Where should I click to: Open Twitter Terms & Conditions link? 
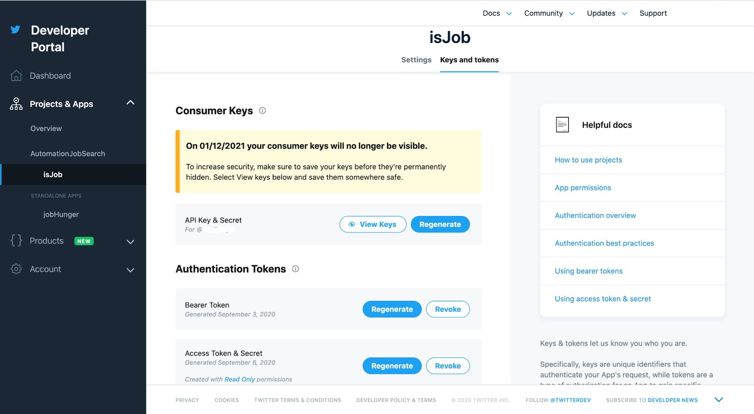(x=297, y=400)
